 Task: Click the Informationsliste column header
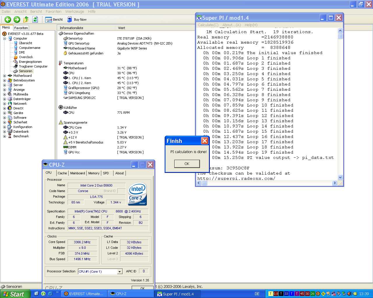pyautogui.click(x=87, y=28)
